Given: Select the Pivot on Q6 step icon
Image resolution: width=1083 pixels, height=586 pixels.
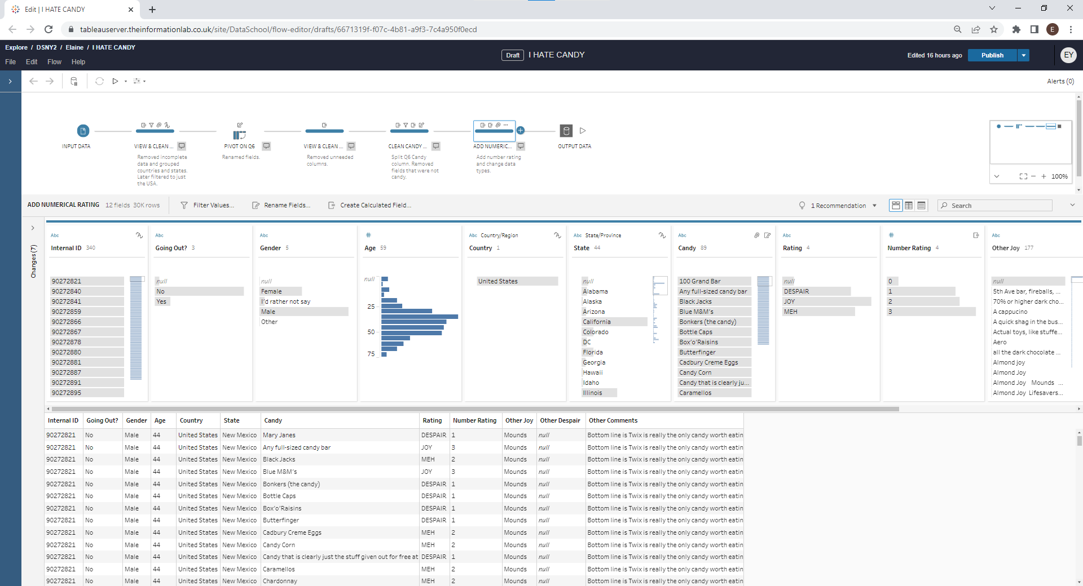Looking at the screenshot, I should tap(239, 135).
